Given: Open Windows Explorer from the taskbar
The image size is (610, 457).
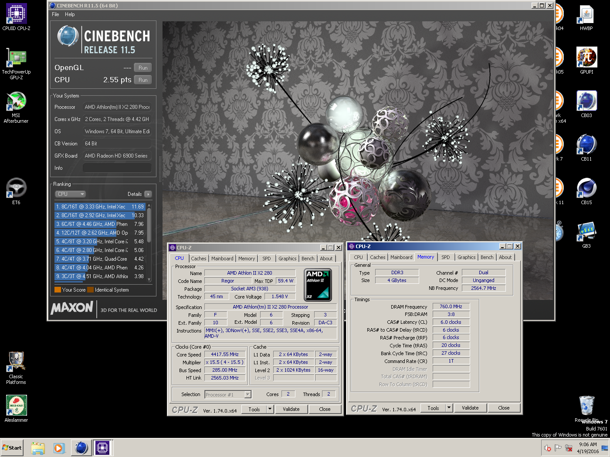Looking at the screenshot, I should (38, 448).
